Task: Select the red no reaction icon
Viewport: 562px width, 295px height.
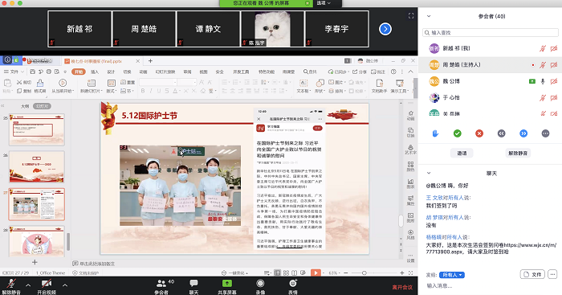Action: [479, 133]
